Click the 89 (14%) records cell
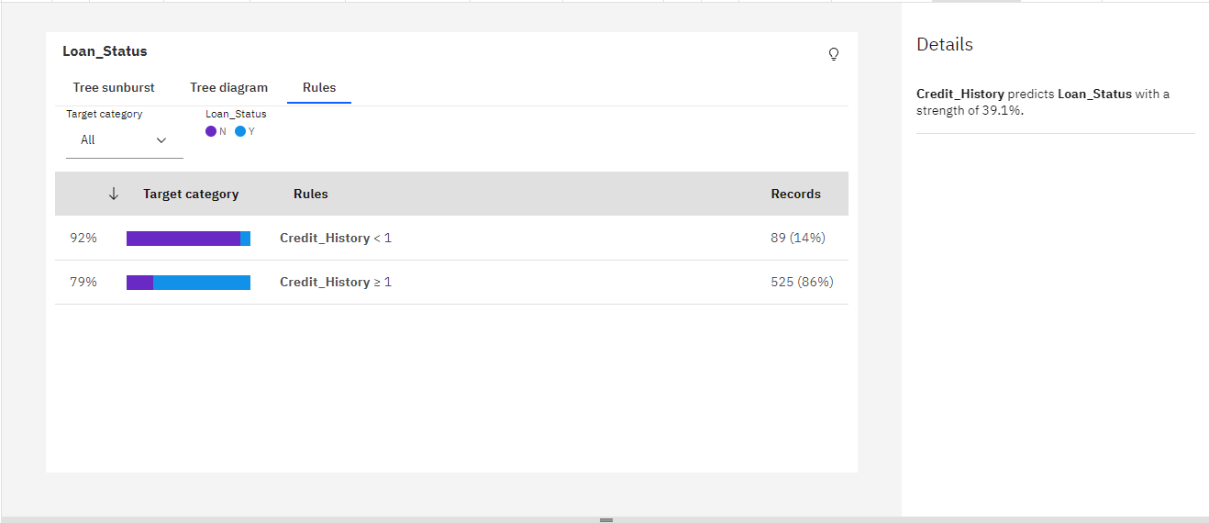Screen dimensions: 1209x523 [x=797, y=239]
